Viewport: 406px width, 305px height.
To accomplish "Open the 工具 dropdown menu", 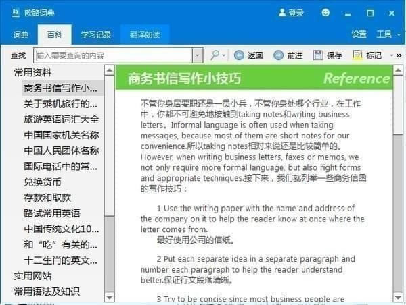I will point(388,34).
